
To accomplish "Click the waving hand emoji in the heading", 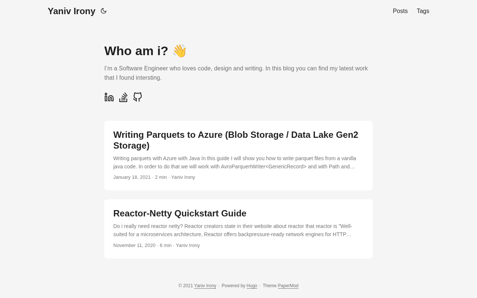I will (x=180, y=51).
